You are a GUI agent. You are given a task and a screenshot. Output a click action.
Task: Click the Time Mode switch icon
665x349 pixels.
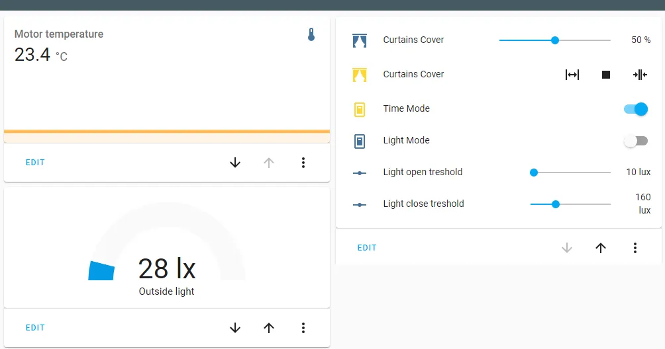click(360, 109)
